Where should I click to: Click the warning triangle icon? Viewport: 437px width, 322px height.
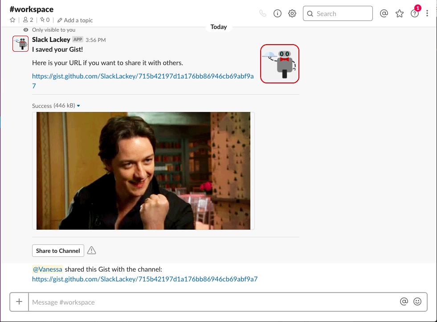[x=91, y=251]
